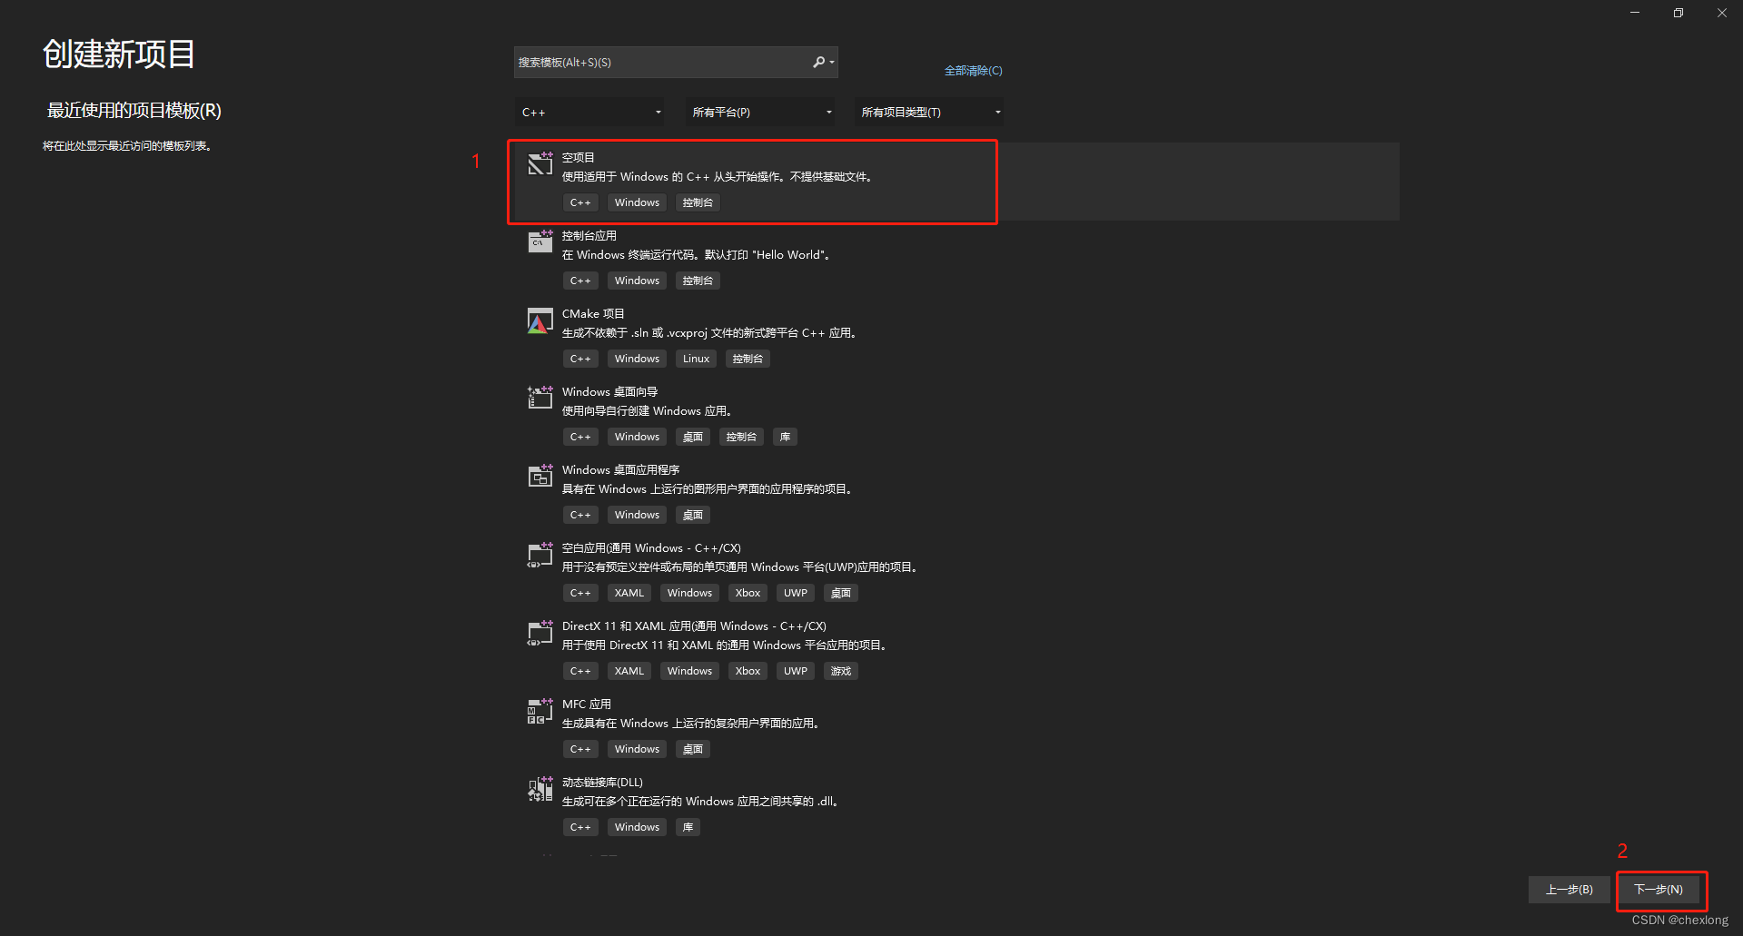Select the 动态链接库(DLL) template title
The image size is (1743, 936).
(x=602, y=783)
